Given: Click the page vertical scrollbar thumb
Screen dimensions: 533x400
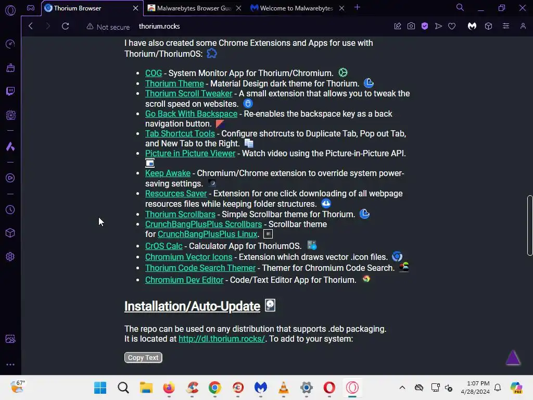Looking at the screenshot, I should [x=529, y=225].
